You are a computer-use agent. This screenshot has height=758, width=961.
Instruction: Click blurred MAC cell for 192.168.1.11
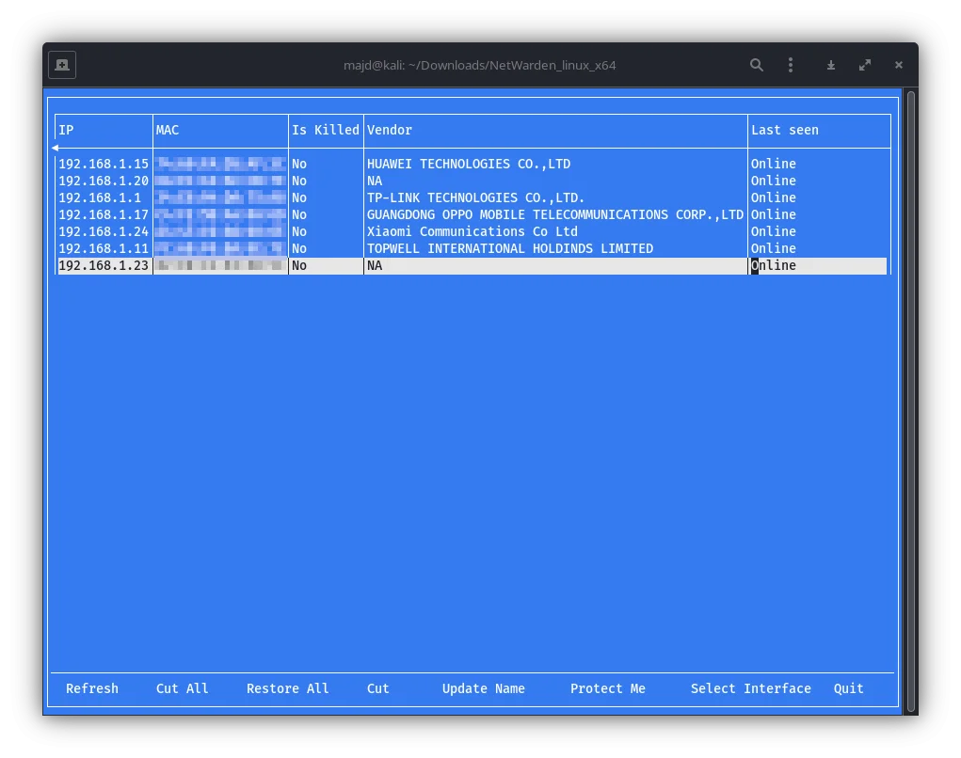point(220,249)
